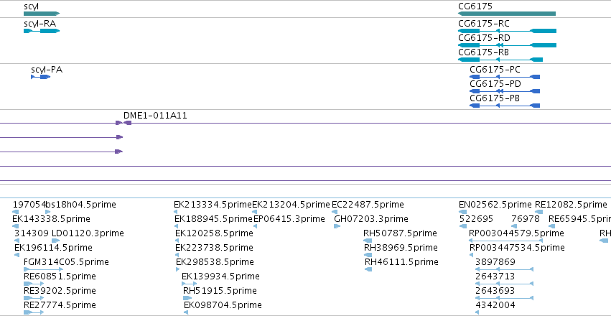The image size is (611, 316).
Task: Select the scyl gene arrow glyph
Action: 42,14
